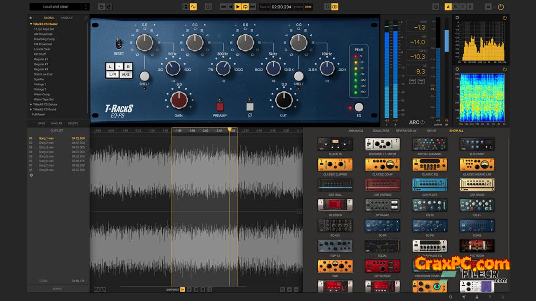Click the add clip plus icon
This screenshot has width=536, height=301.
point(31,175)
